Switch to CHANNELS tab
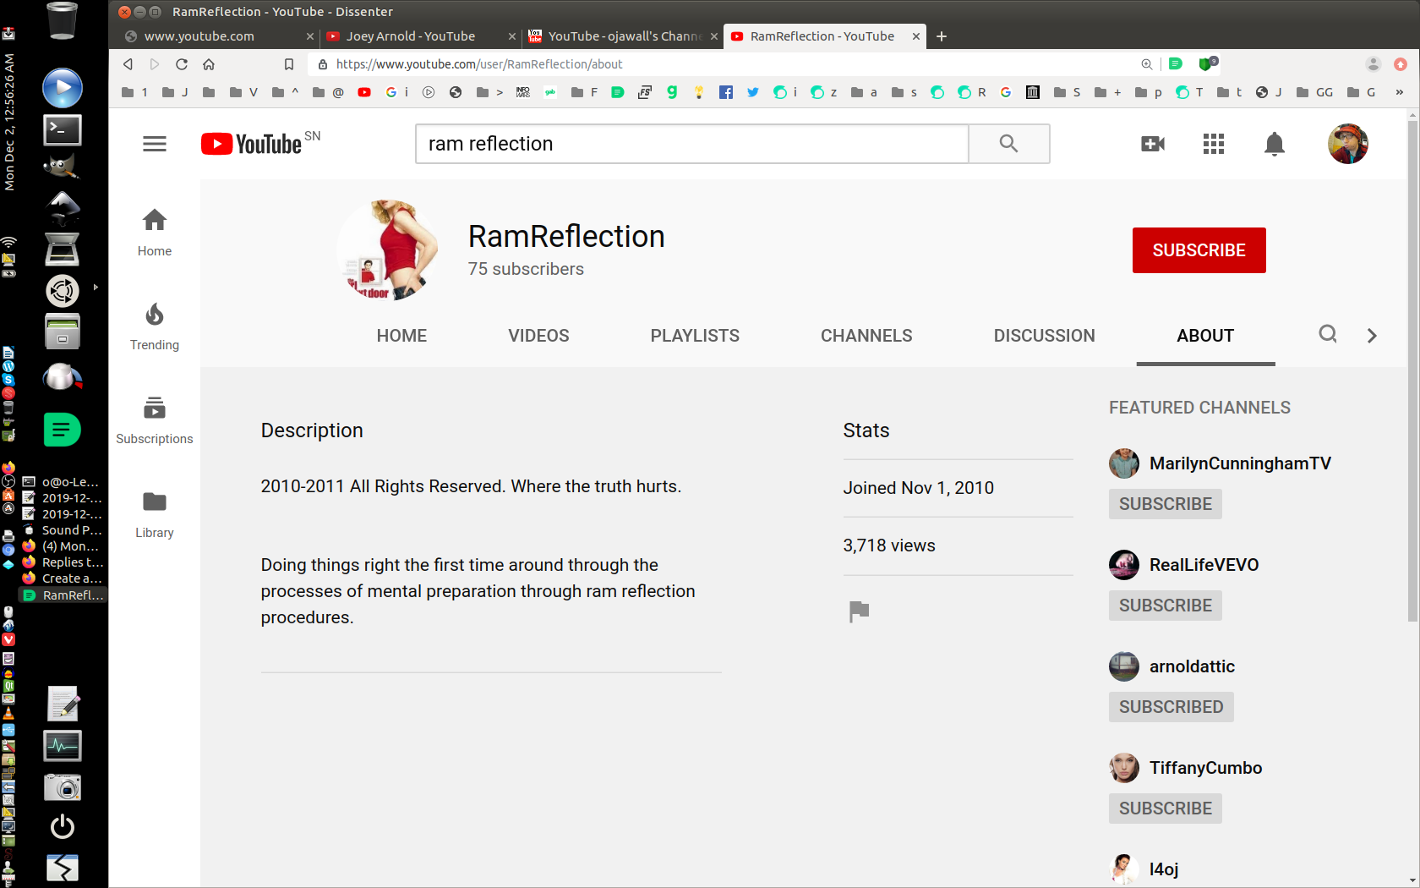The height and width of the screenshot is (888, 1420). [x=866, y=336]
